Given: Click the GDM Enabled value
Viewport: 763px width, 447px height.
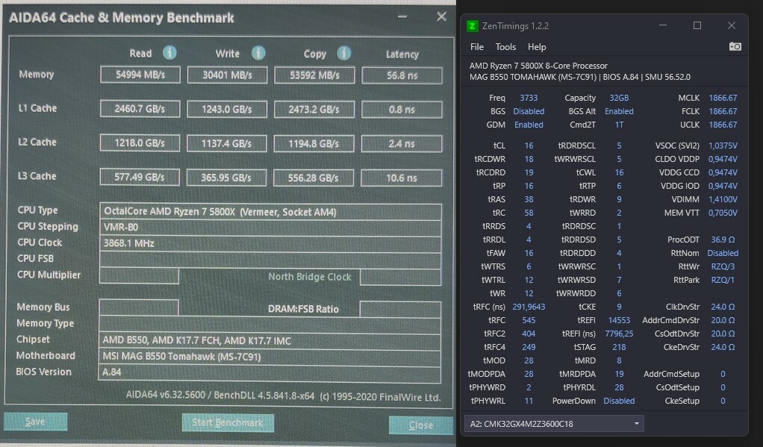Looking at the screenshot, I should [x=529, y=125].
